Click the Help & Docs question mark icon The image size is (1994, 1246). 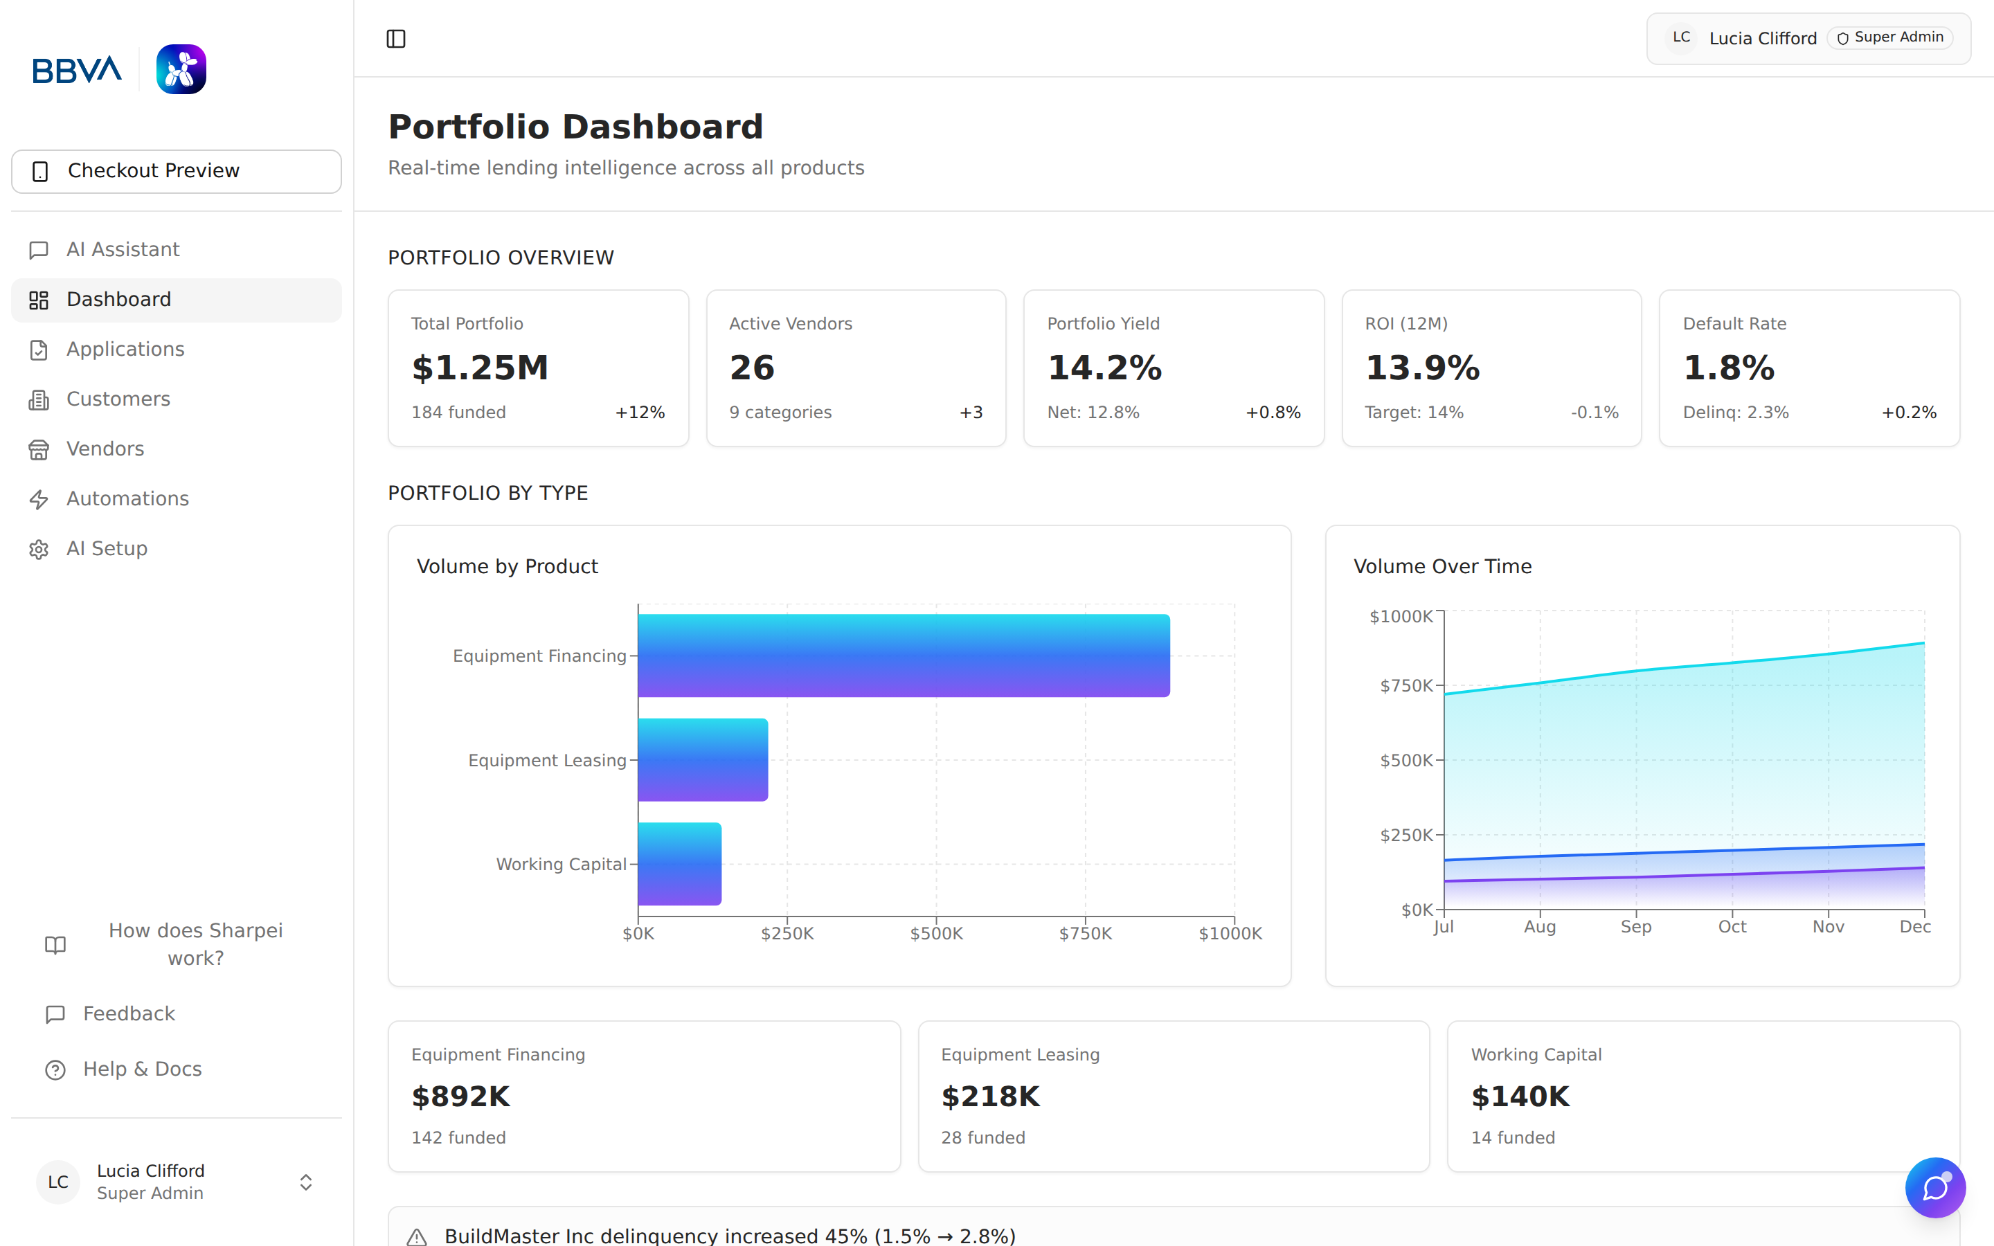(x=55, y=1069)
